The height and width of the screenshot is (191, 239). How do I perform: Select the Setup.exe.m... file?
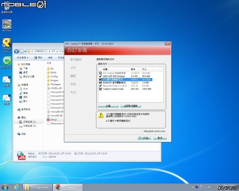pos(55,123)
